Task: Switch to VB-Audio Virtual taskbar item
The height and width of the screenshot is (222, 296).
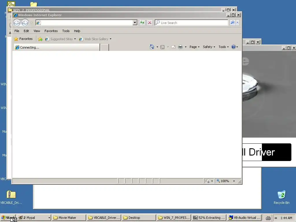Action: [x=244, y=218]
